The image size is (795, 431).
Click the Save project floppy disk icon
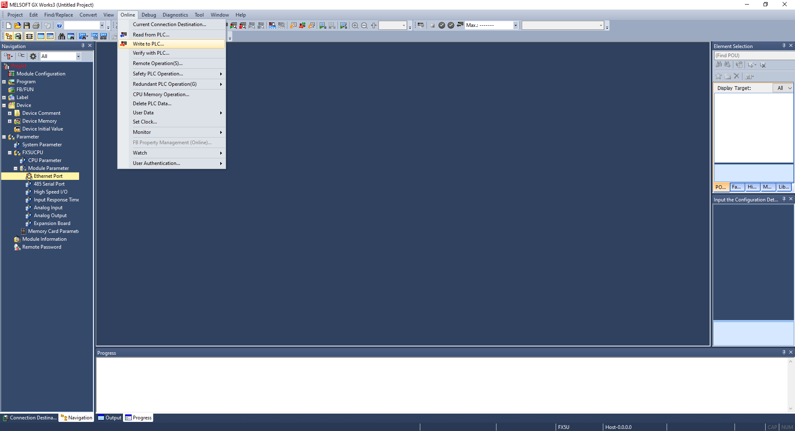tap(27, 26)
